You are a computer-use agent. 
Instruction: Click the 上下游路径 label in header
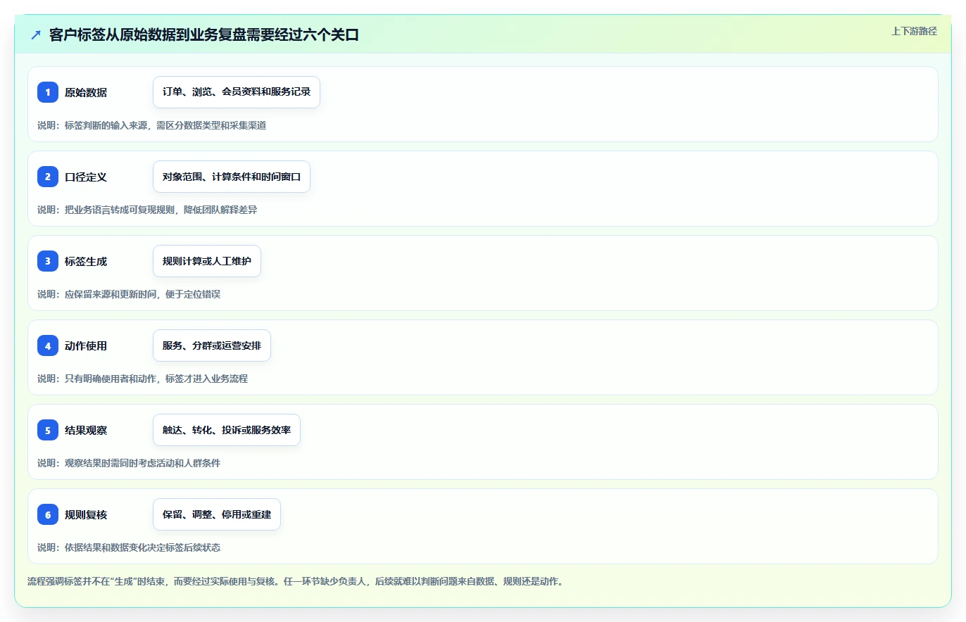tap(914, 31)
